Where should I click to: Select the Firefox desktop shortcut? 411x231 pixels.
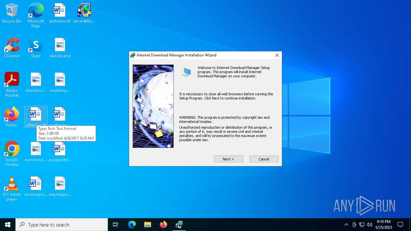12,117
